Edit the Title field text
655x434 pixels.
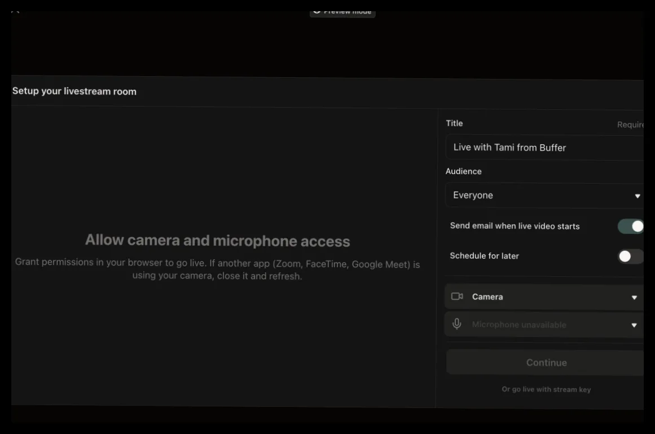pyautogui.click(x=545, y=147)
